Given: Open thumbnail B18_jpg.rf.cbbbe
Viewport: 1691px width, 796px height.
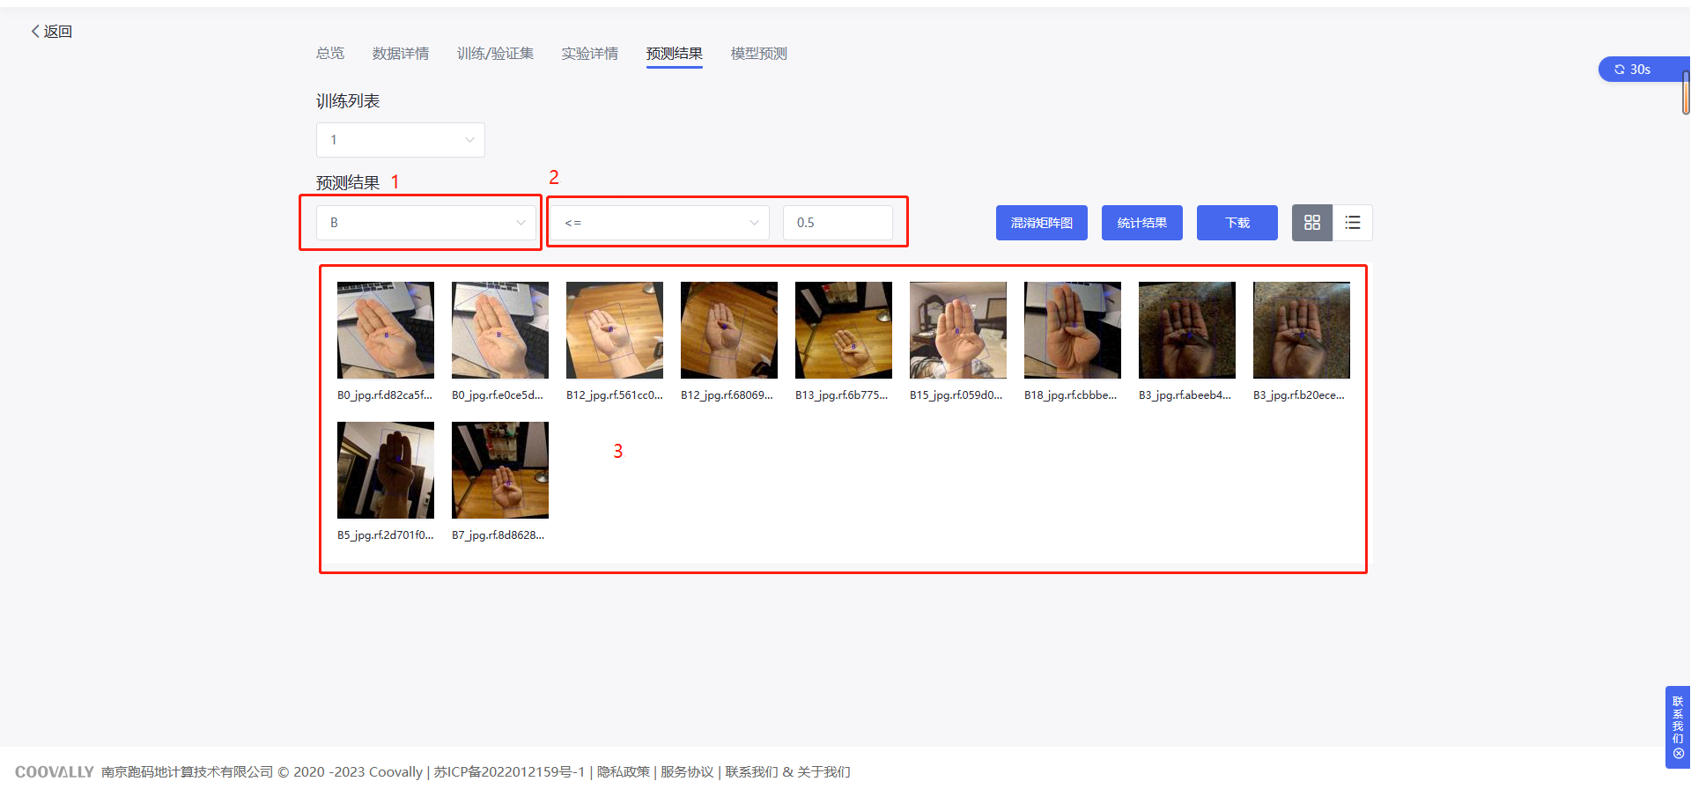Looking at the screenshot, I should pyautogui.click(x=1073, y=330).
